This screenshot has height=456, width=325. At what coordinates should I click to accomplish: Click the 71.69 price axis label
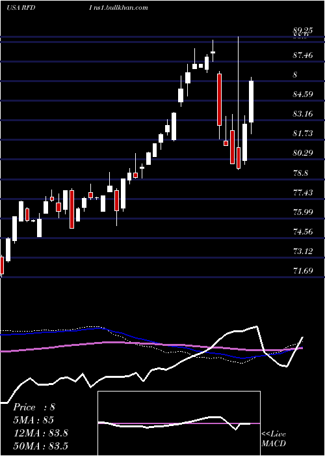coord(303,271)
